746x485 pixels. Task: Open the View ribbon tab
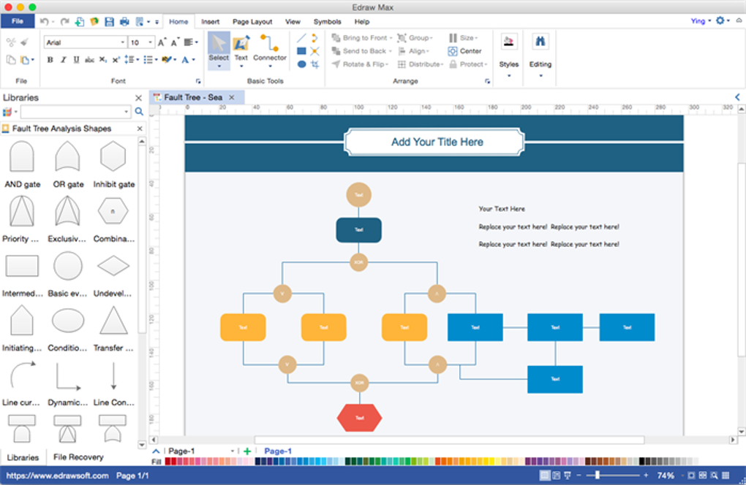(x=293, y=21)
